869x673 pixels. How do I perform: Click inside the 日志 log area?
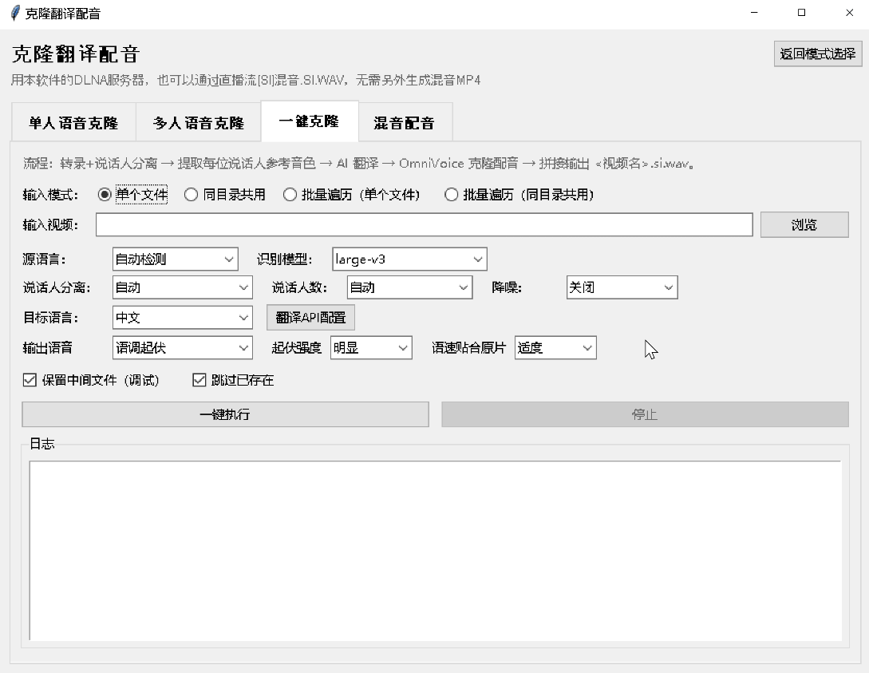tap(435, 551)
